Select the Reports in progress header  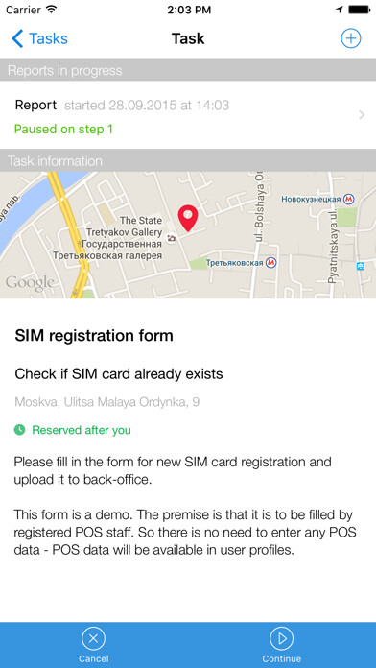(188, 70)
